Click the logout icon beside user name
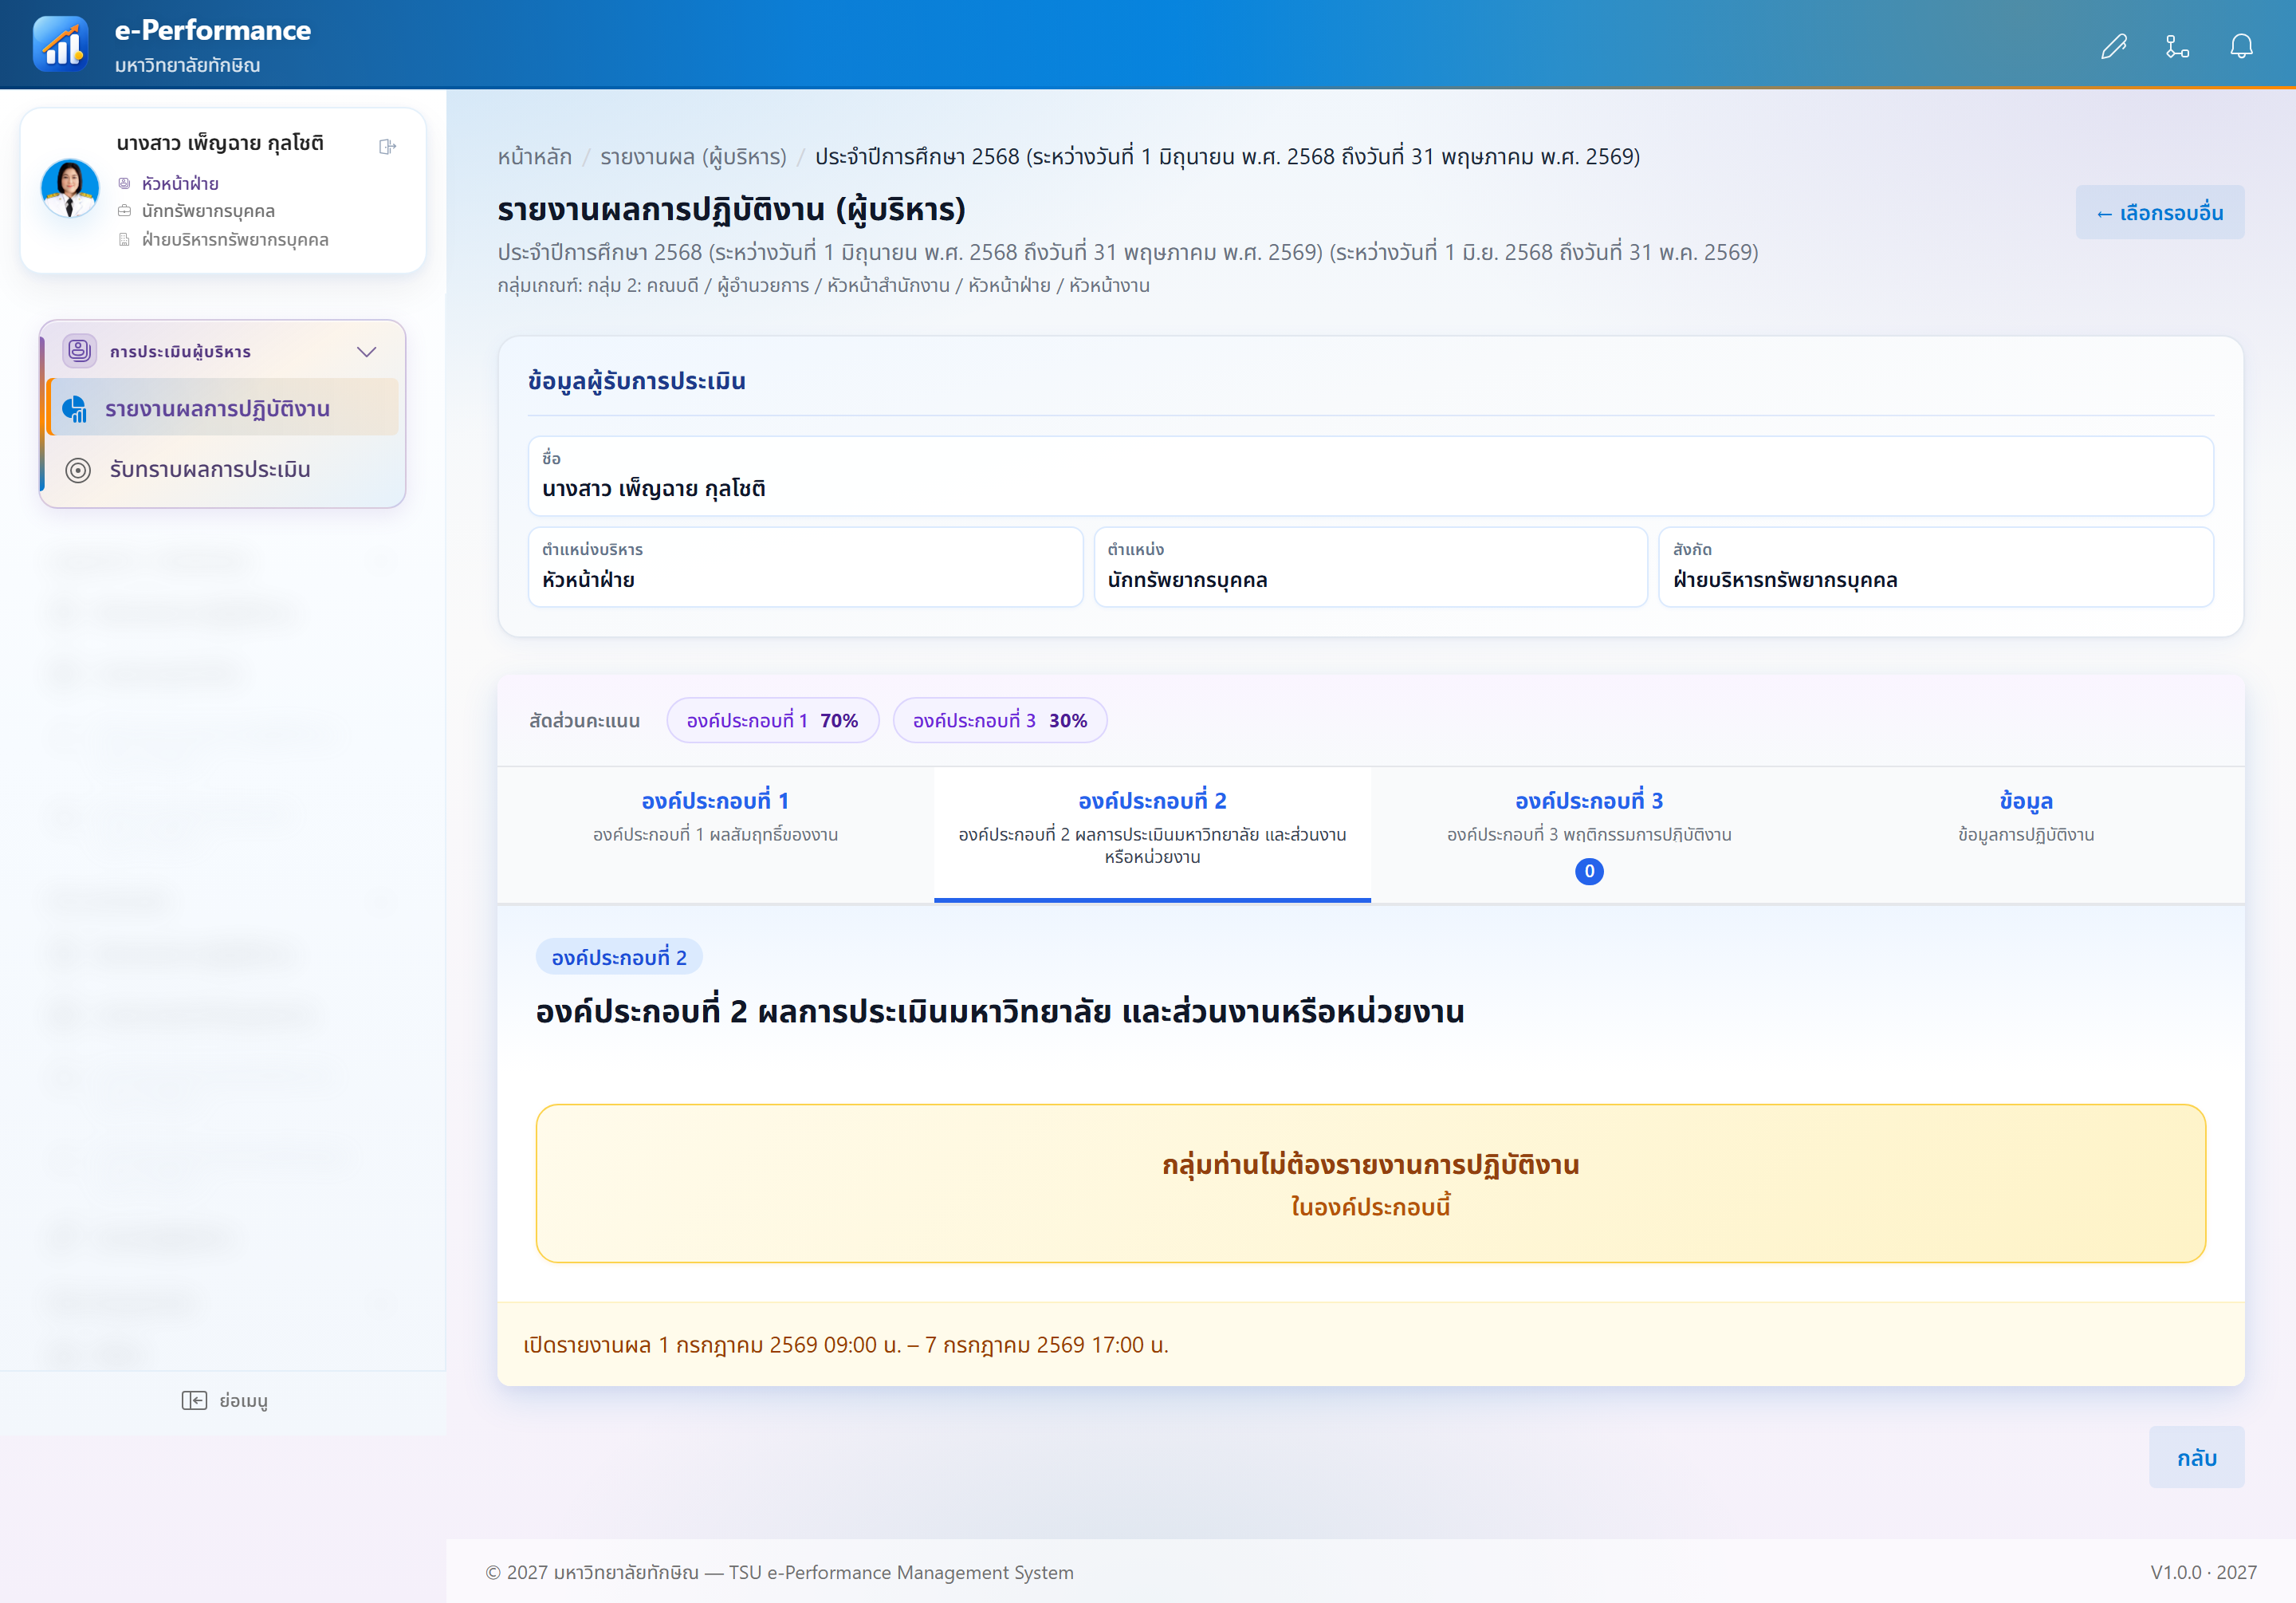 click(388, 147)
